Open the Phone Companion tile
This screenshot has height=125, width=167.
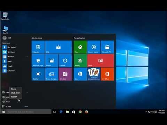click(51, 74)
